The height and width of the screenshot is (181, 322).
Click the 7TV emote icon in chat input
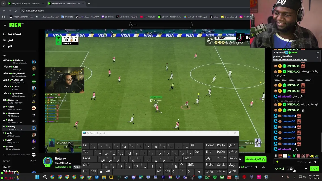(x=310, y=162)
